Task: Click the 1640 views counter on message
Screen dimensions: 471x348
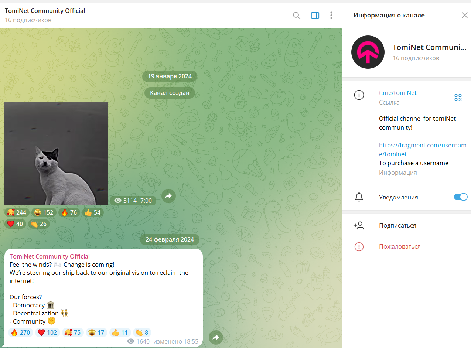Action: point(139,341)
